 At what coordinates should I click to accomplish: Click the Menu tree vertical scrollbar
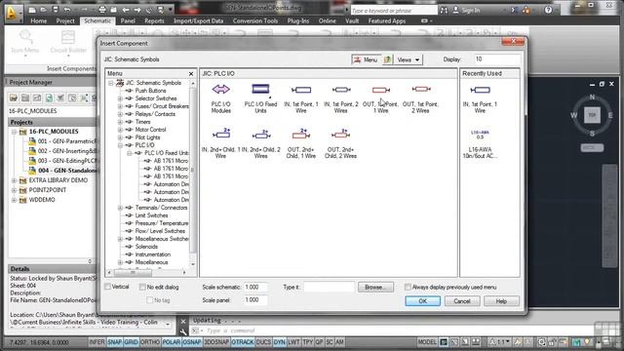(x=193, y=172)
